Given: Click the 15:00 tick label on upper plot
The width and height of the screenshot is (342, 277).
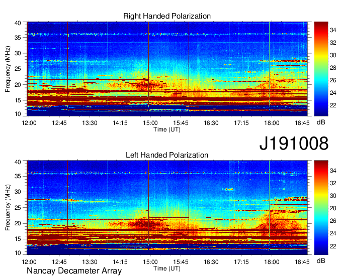Looking at the screenshot, I should pos(150,123).
